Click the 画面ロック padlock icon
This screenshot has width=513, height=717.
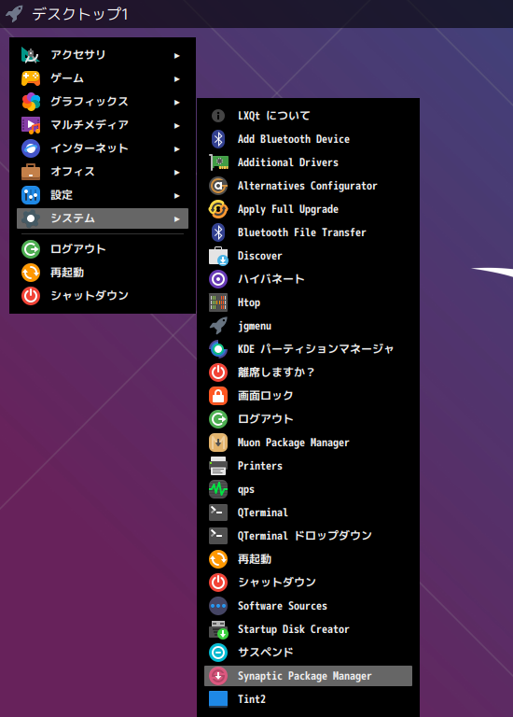218,396
